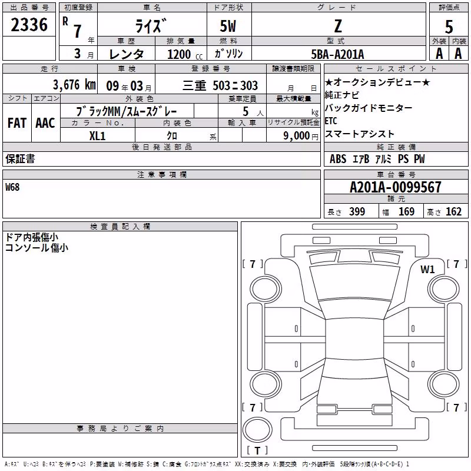
Task: Select exterior color ブラックMM/スムースグレー
Action: click(x=127, y=111)
